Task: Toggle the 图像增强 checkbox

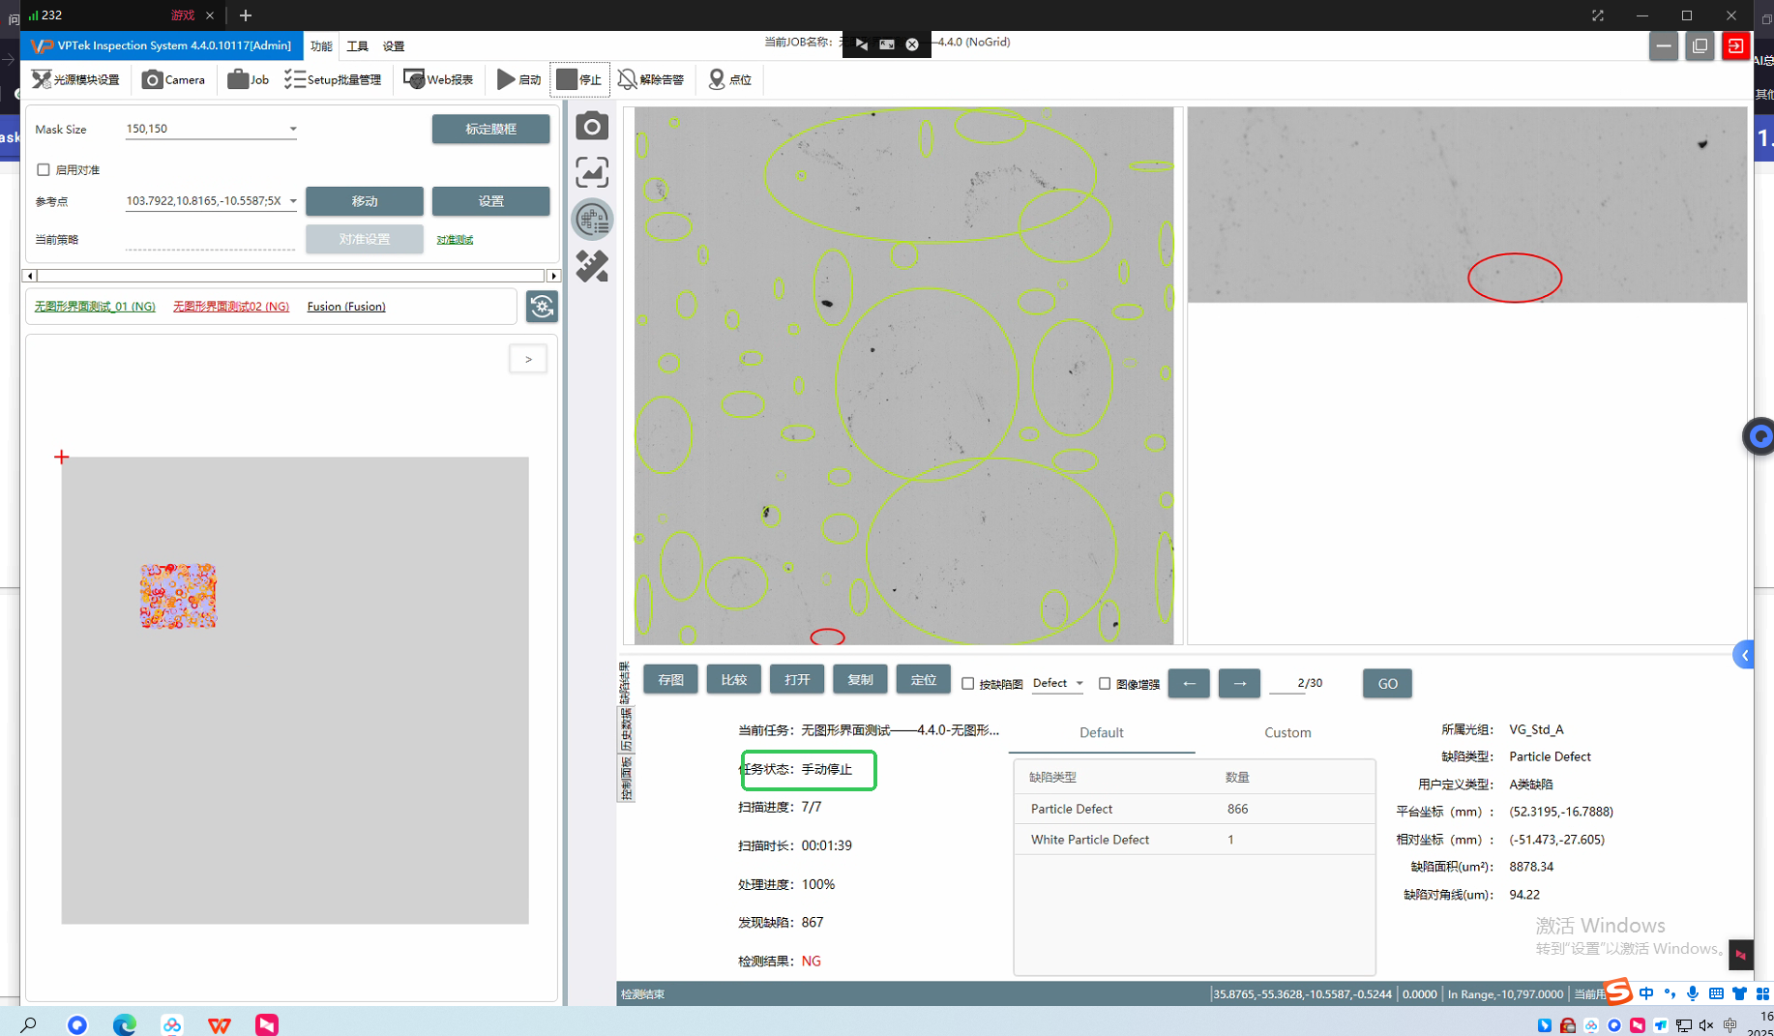Action: coord(1105,684)
